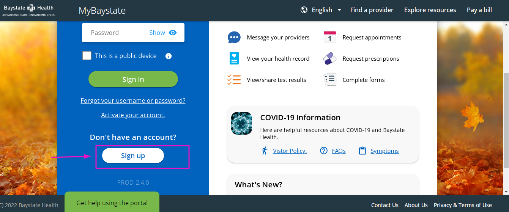
Task: Open Pay a bill in the header
Action: pos(479,10)
